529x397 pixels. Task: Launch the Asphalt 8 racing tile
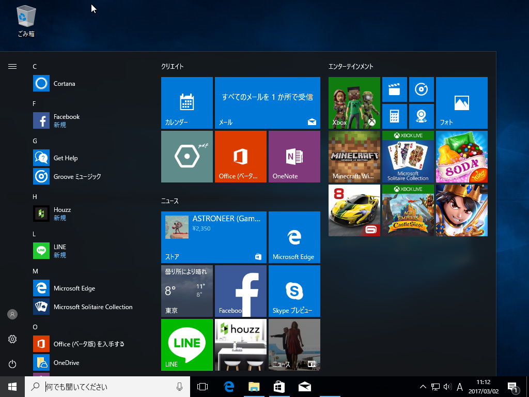tap(354, 210)
